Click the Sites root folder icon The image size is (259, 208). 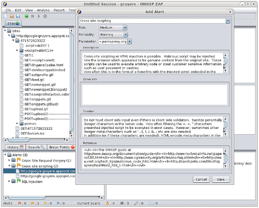click(x=9, y=31)
